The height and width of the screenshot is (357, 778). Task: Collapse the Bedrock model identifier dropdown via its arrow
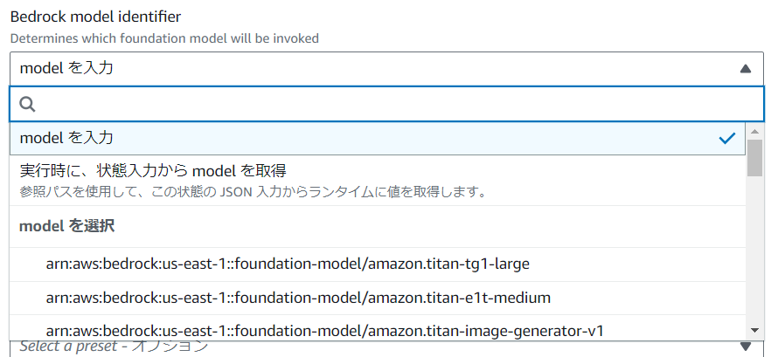click(x=745, y=68)
